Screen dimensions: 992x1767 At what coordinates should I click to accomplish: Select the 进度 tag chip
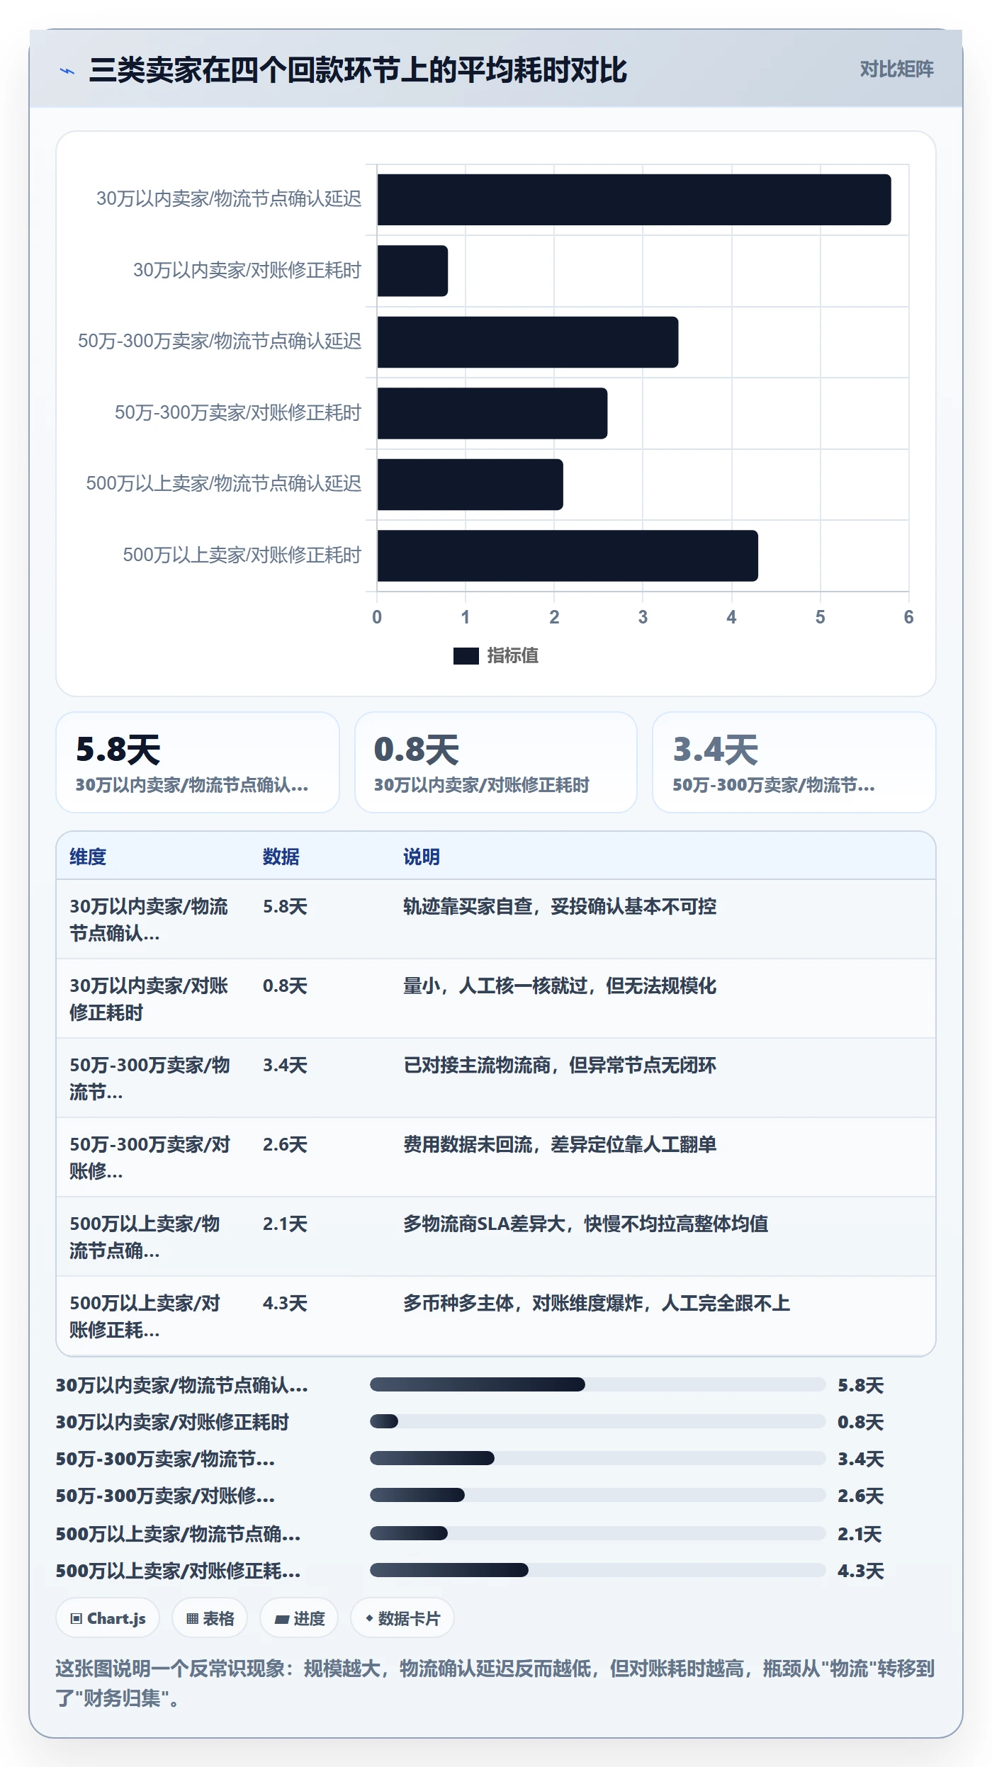299,1618
